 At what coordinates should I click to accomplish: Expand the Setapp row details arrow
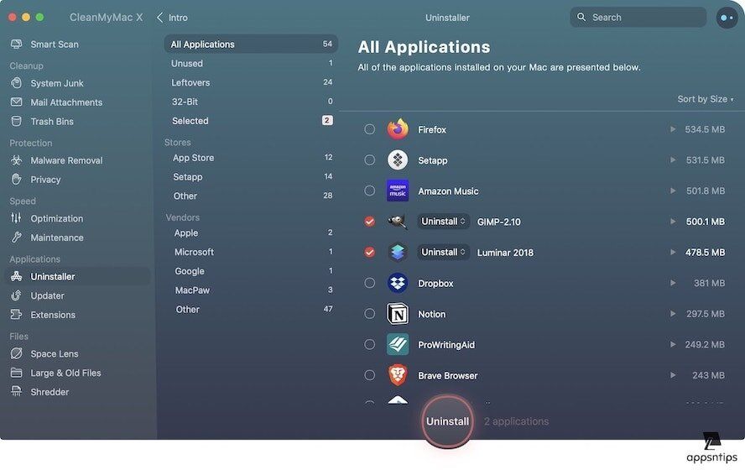(672, 160)
